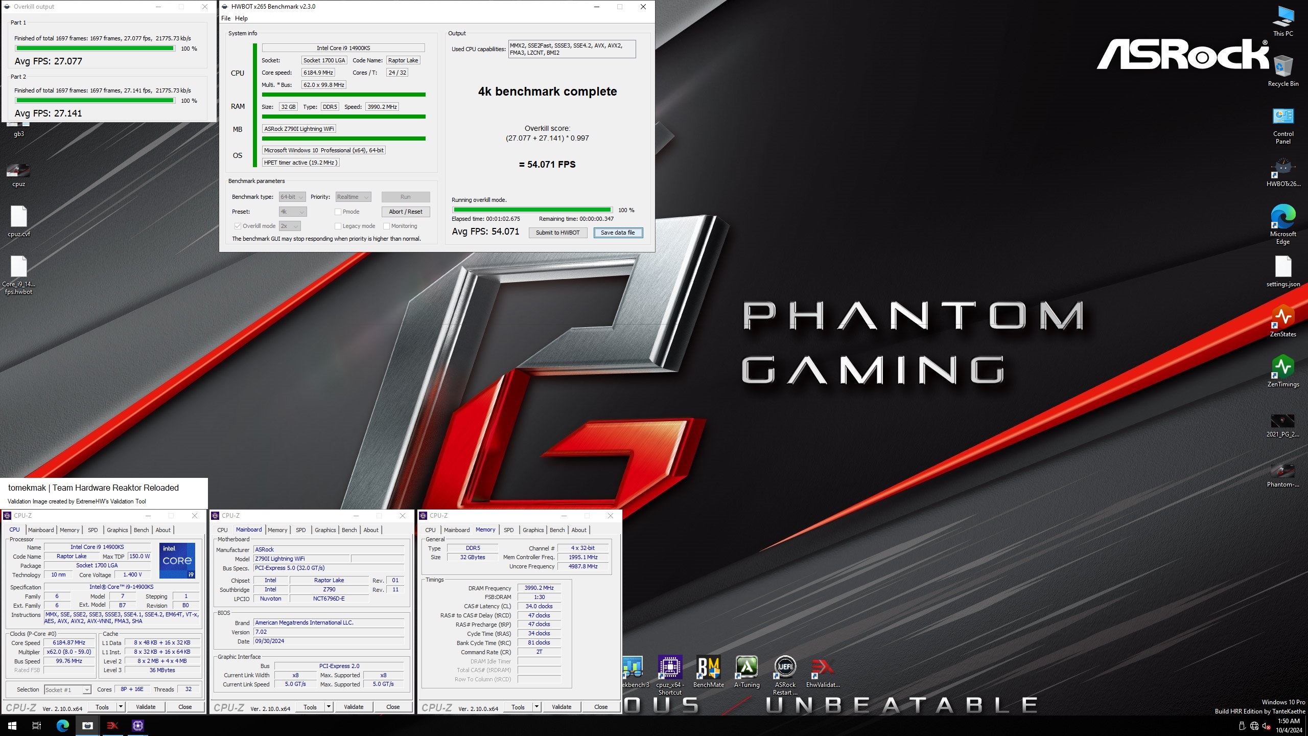Open About tab in first CPU-Z window
Image resolution: width=1308 pixels, height=736 pixels.
tap(163, 530)
